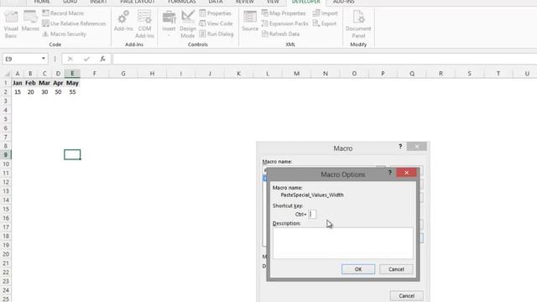Select the cell with value 50
The image size is (537, 302).
58,92
